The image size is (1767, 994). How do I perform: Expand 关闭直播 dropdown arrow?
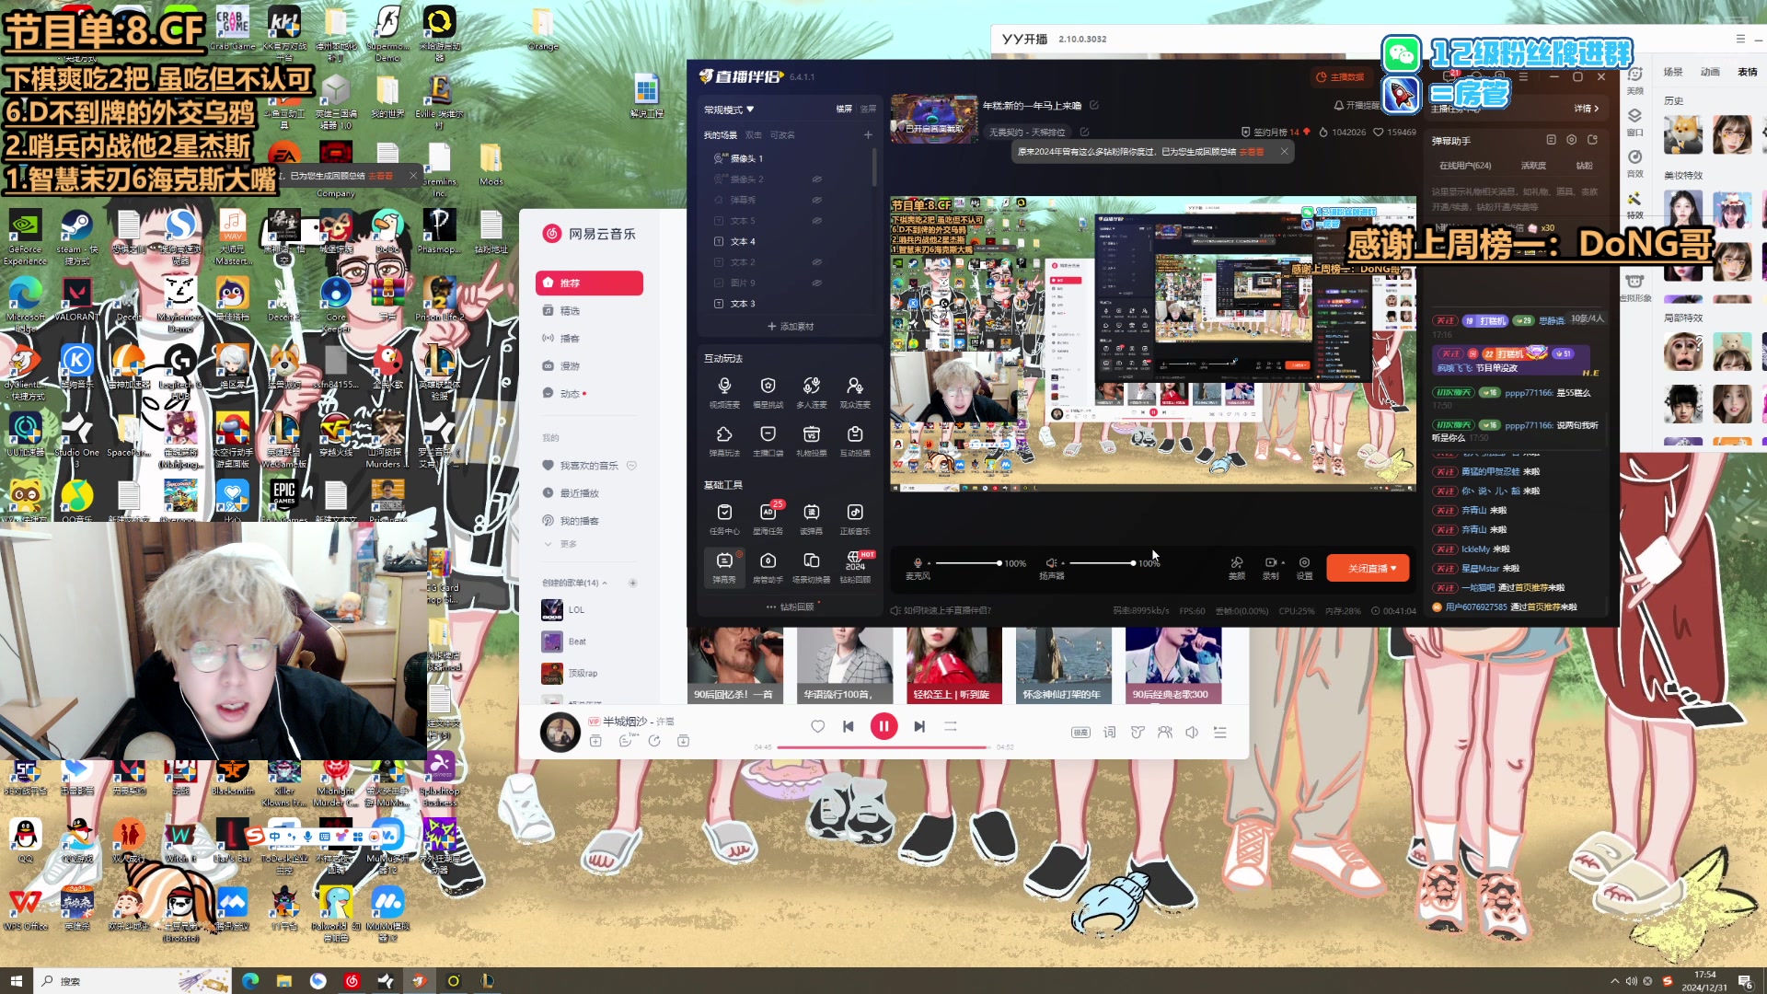[1393, 569]
